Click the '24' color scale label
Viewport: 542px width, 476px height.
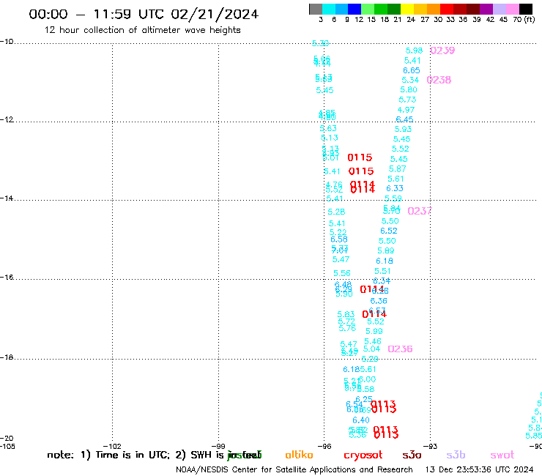coord(411,20)
